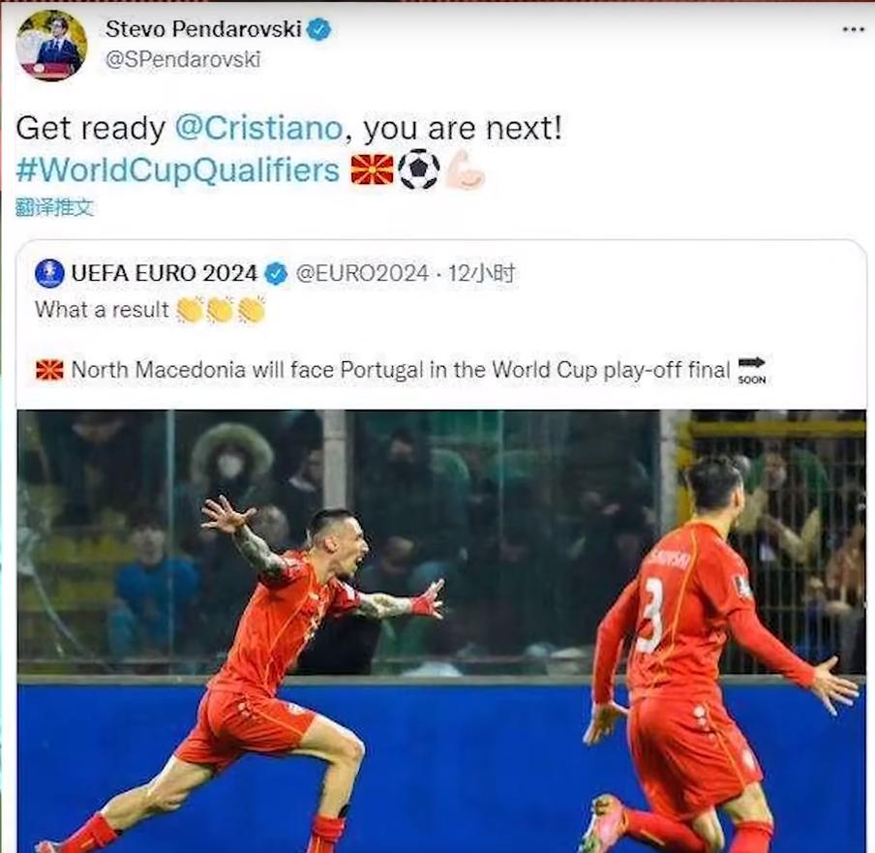Screen dimensions: 875x853
Task: Open the @EURO2024 handle in quoted tweet
Action: (362, 274)
